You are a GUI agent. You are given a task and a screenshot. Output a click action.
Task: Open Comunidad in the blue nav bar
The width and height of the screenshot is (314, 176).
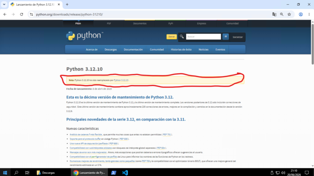click(157, 49)
